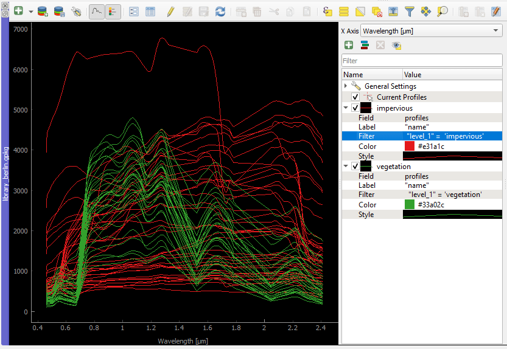Click the green plus add-profiles icon in main toolbar

click(x=18, y=11)
